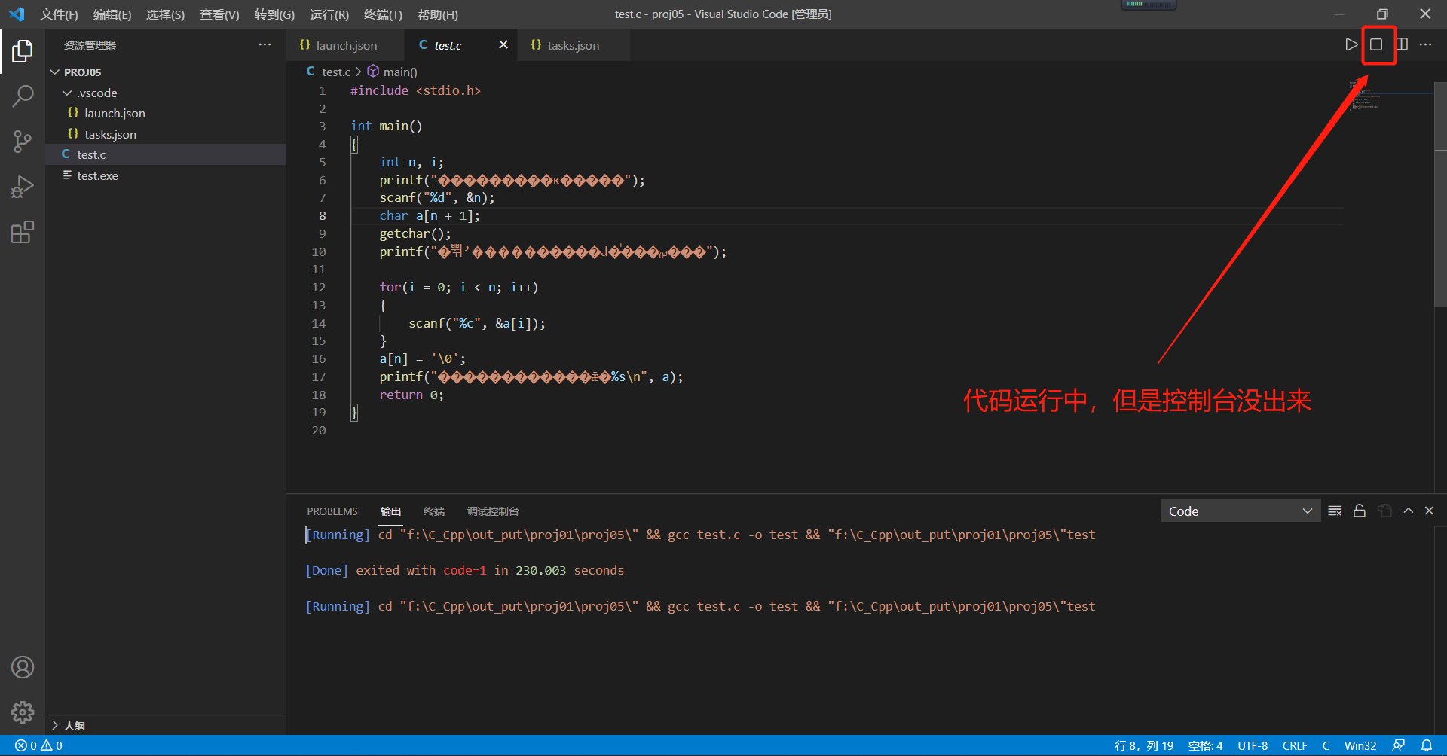Image resolution: width=1447 pixels, height=756 pixels.
Task: Click the Stop Code Run button
Action: (x=1376, y=44)
